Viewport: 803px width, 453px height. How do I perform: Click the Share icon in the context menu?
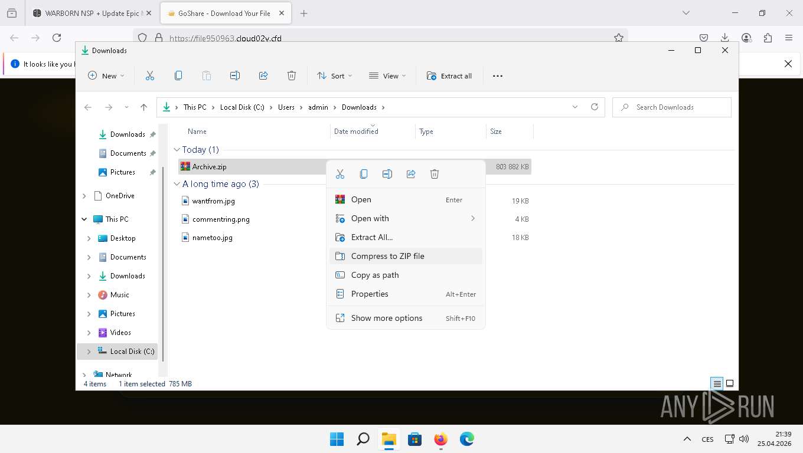point(411,174)
